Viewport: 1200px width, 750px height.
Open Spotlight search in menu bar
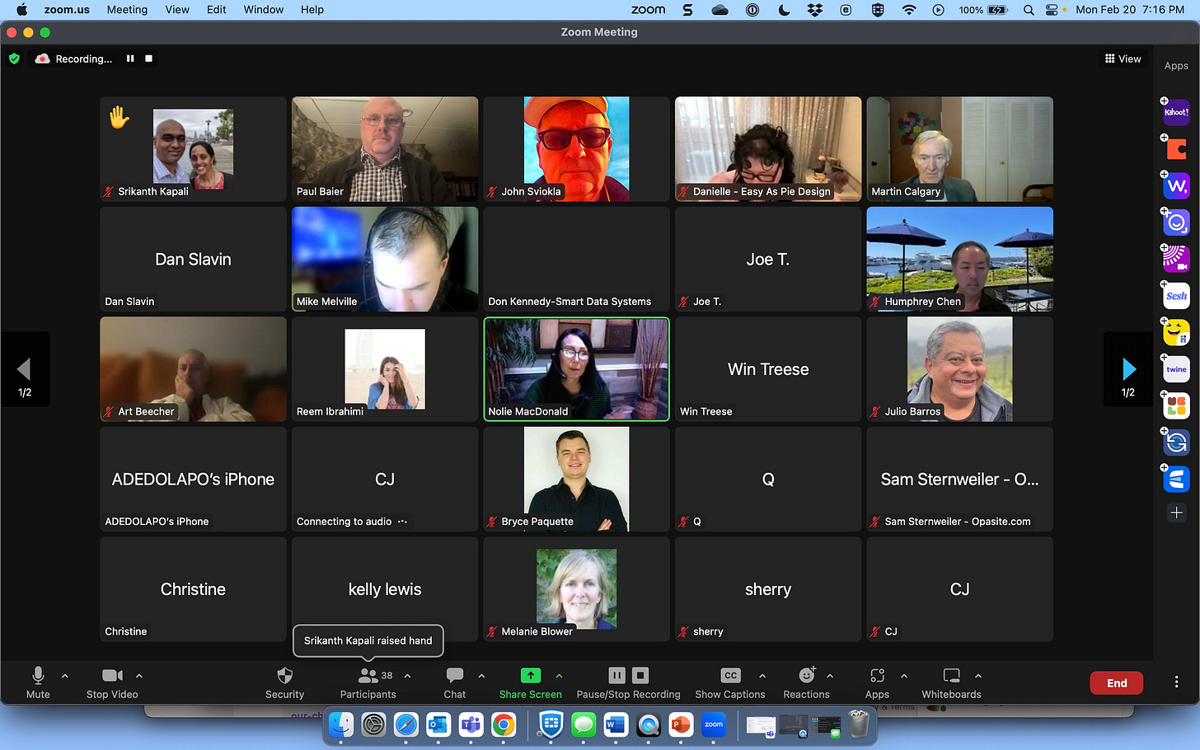pos(1029,10)
